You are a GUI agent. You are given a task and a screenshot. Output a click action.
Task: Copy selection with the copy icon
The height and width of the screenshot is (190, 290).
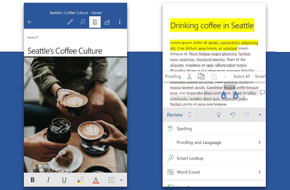201,76
